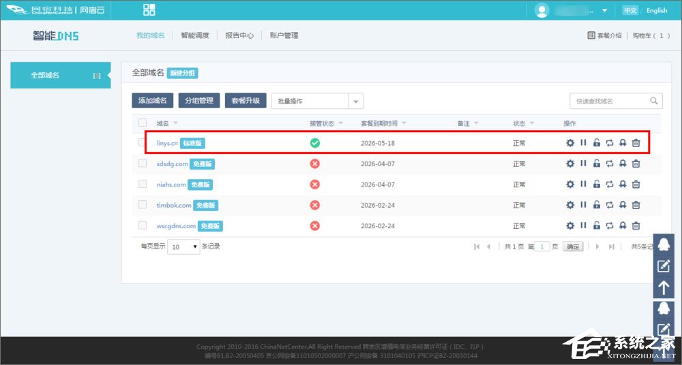Click the transfer arrows icon for wscgdns.com
The image size is (682, 365).
610,225
